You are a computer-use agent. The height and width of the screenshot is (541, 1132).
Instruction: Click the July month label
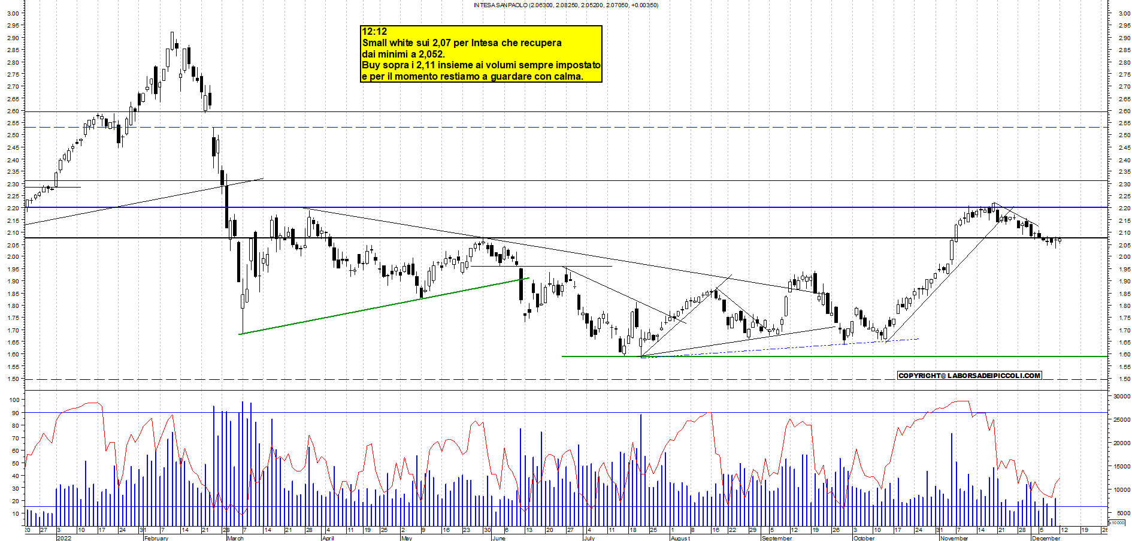pos(589,538)
